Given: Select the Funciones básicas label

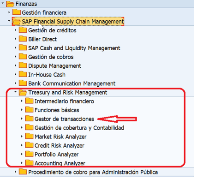Looking at the screenshot, I should pos(57,110).
